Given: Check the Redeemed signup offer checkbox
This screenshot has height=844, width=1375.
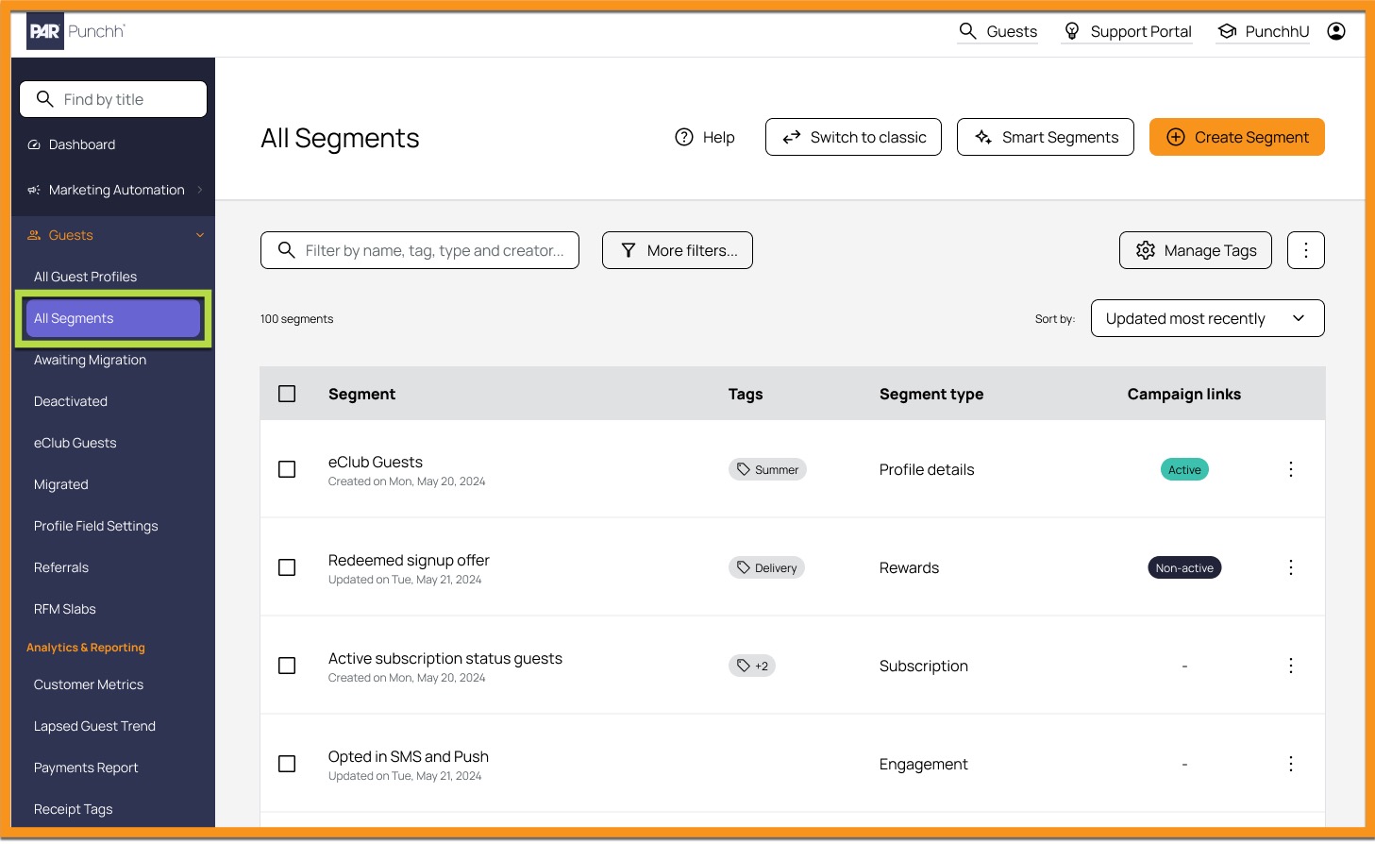Looking at the screenshot, I should [x=287, y=567].
